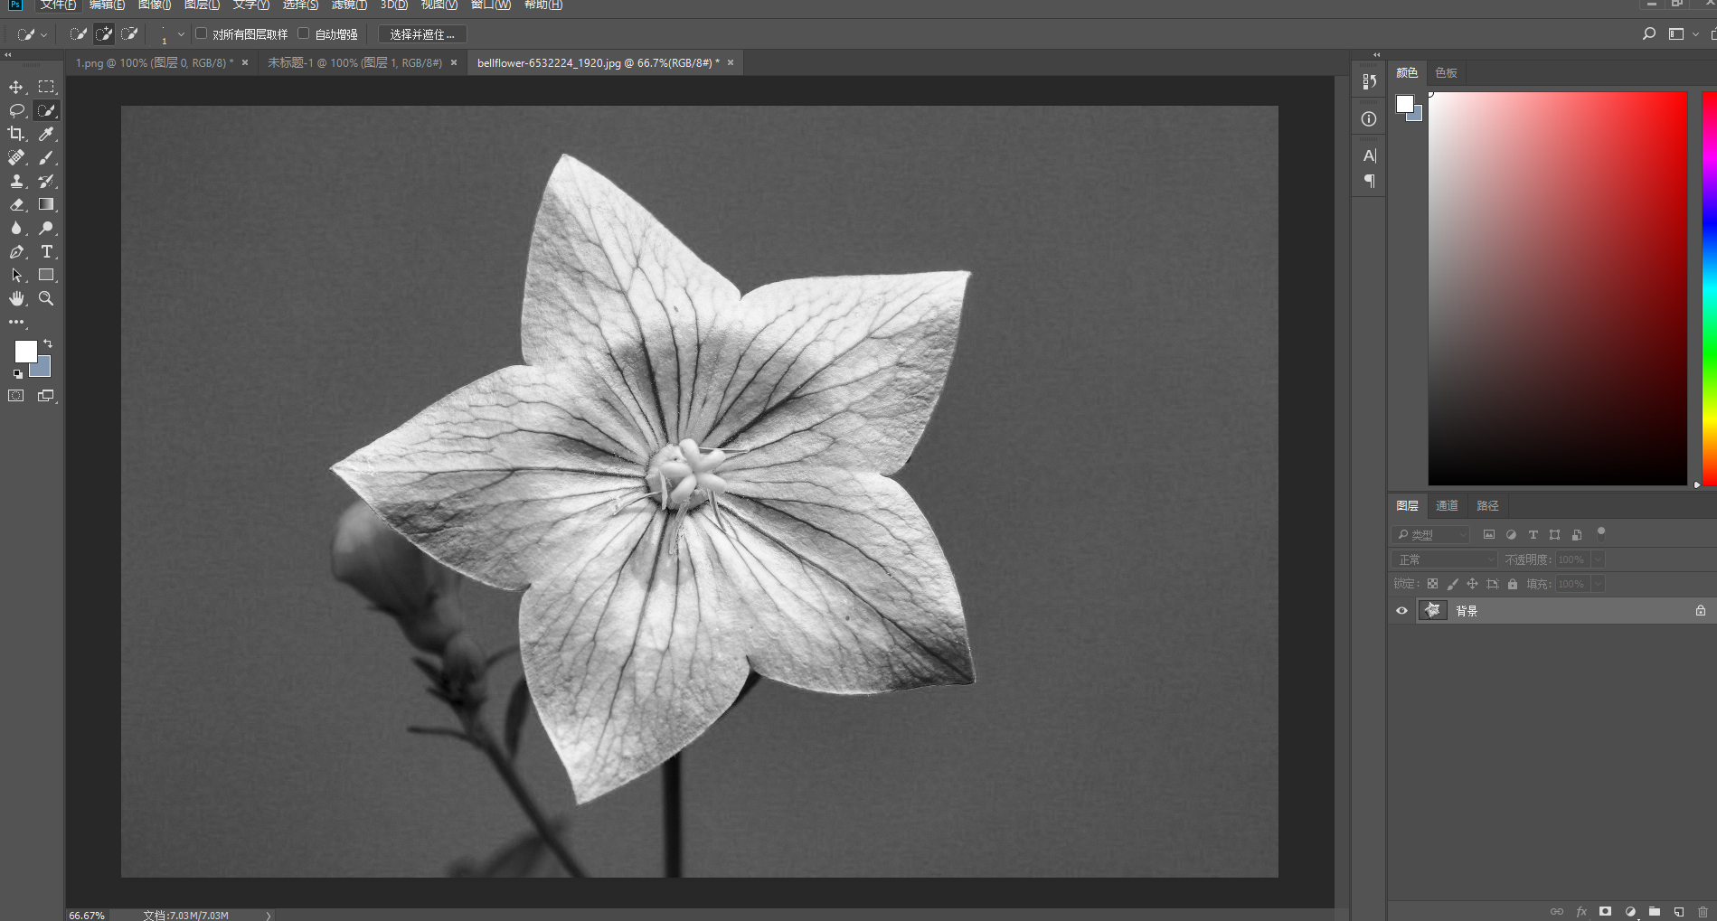Select the Path Selection tool
This screenshot has width=1717, height=921.
click(x=16, y=275)
